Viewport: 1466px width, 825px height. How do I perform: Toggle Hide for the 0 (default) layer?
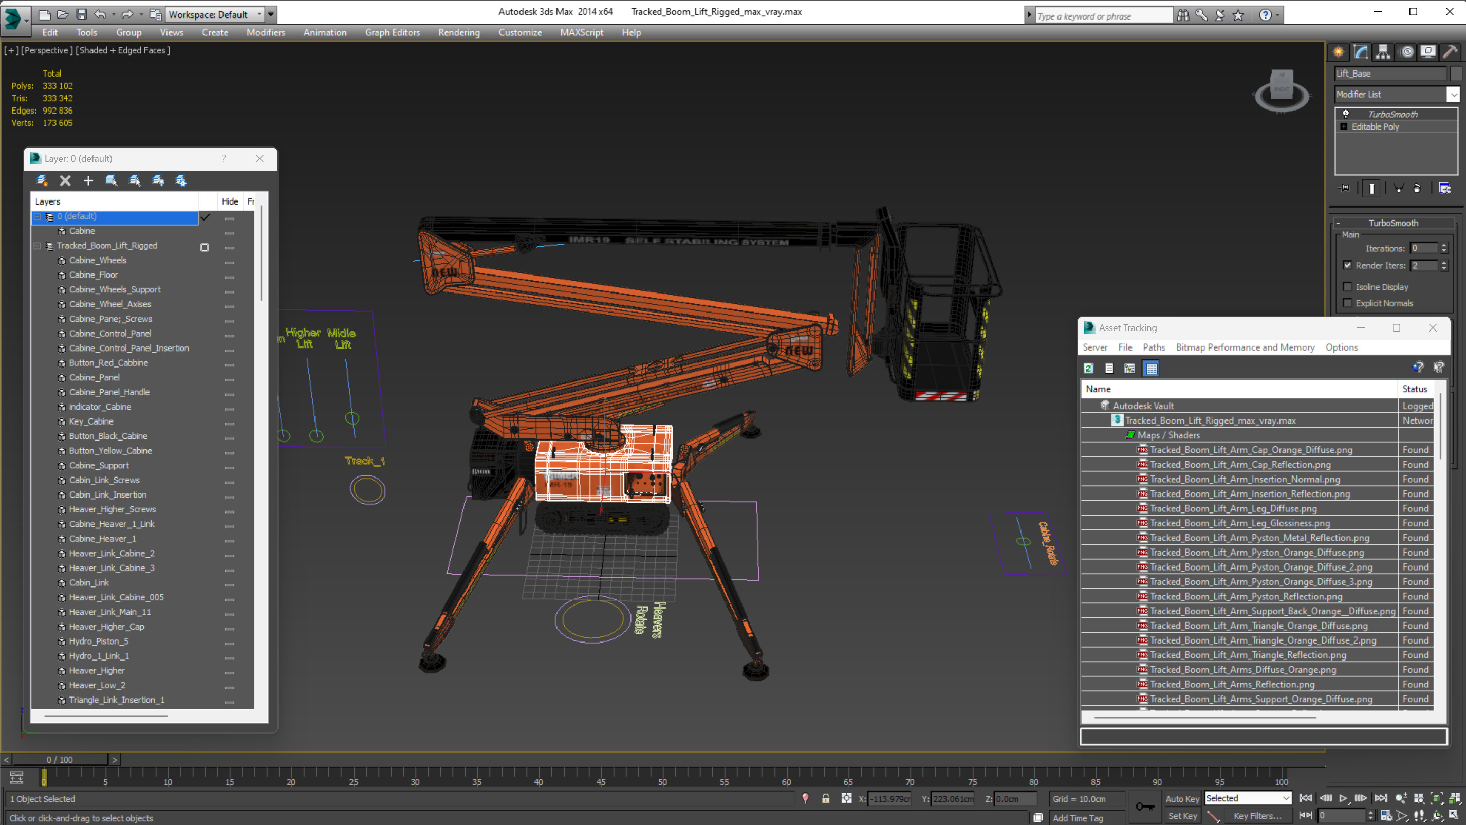tap(229, 217)
